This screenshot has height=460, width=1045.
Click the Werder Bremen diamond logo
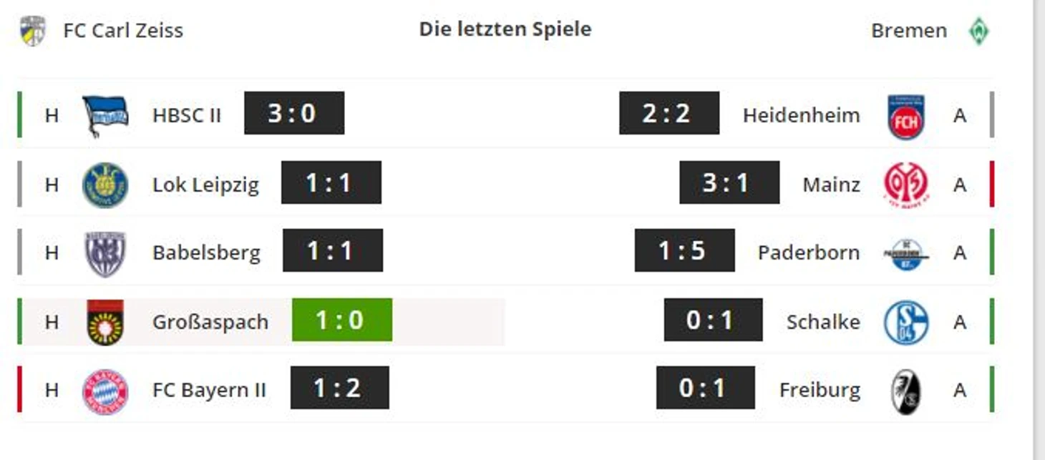[x=978, y=31]
